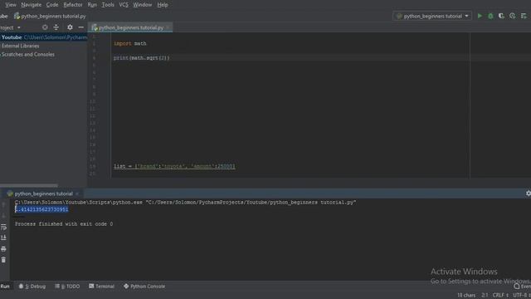Open the Code menu
This screenshot has width=531, height=299.
[x=52, y=5]
